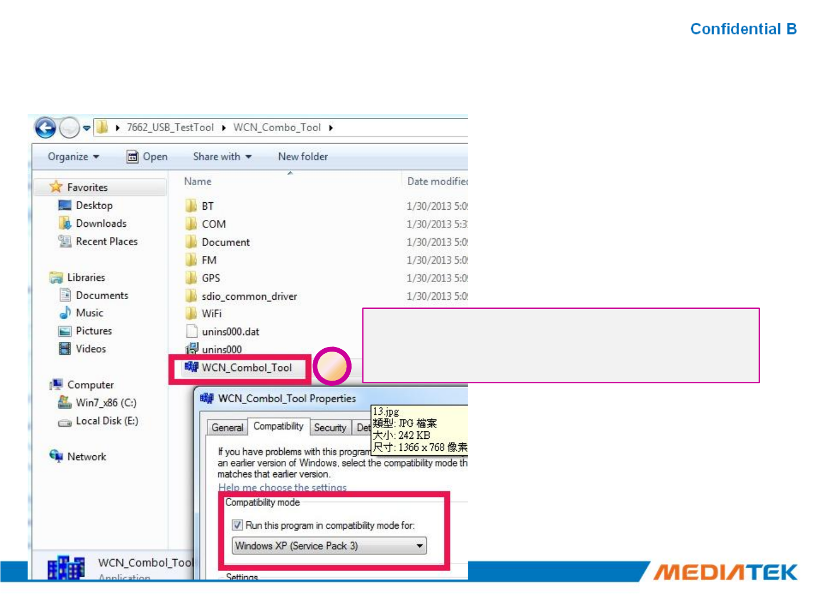Screen dimensions: 821x616
Task: Click the Network icon in sidebar
Action: click(x=56, y=456)
